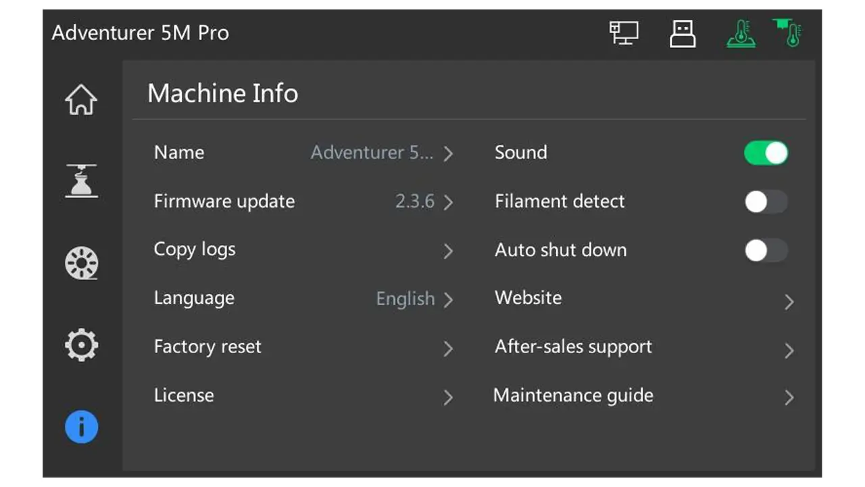Image resolution: width=865 pixels, height=487 pixels.
Task: Open Copy logs chevron arrow
Action: click(448, 252)
